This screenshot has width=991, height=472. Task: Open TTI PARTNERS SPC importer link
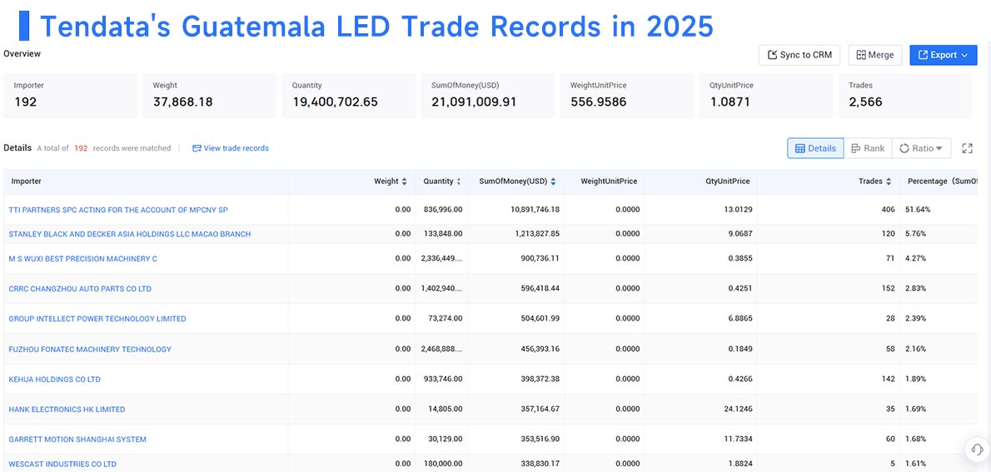coord(118,210)
